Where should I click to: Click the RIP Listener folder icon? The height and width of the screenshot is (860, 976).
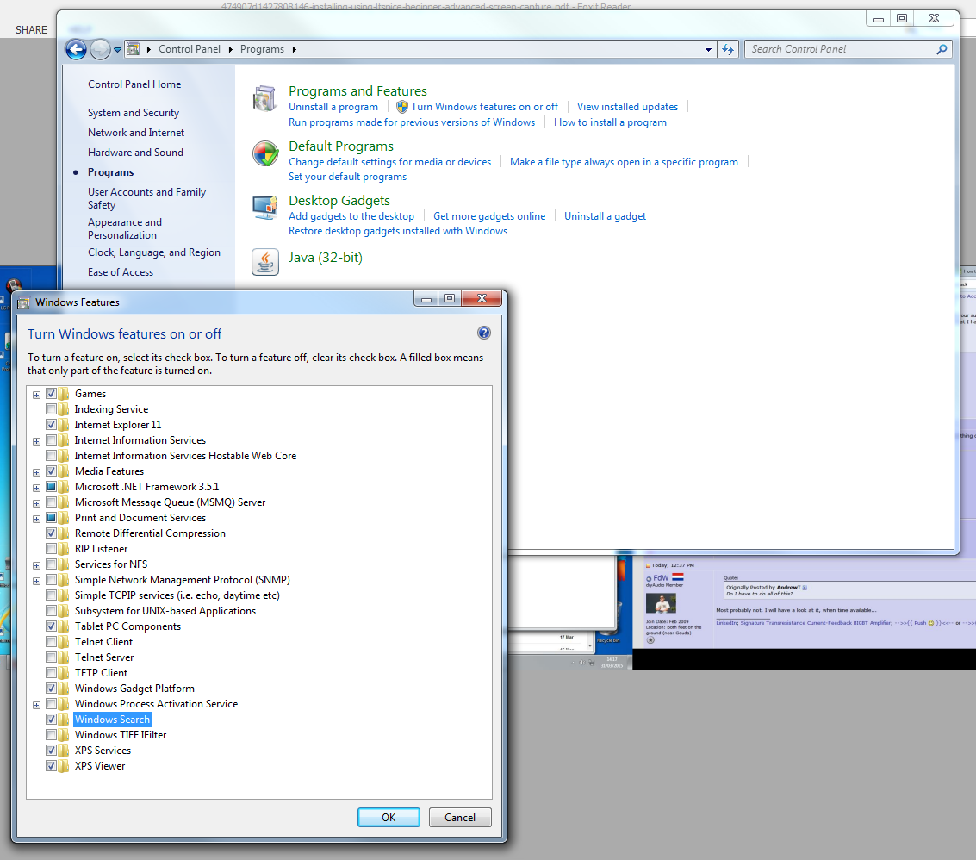click(x=64, y=549)
